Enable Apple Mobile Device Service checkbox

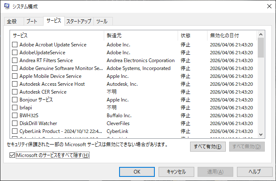[x=15, y=76]
